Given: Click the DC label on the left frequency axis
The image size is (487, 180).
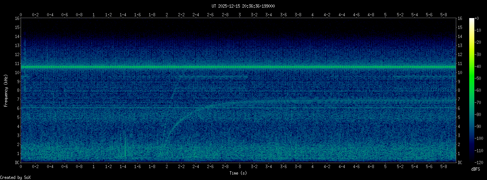Looking at the screenshot, I should (x=17, y=163).
